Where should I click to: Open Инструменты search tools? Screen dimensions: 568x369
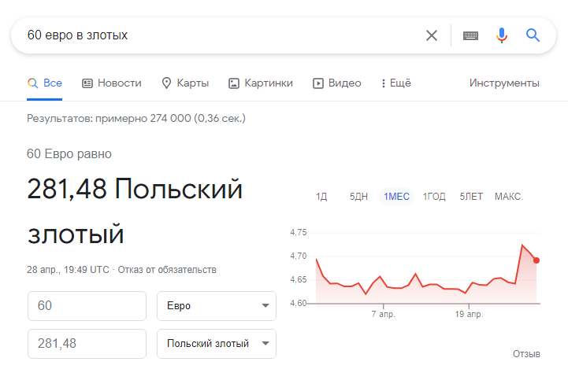504,83
